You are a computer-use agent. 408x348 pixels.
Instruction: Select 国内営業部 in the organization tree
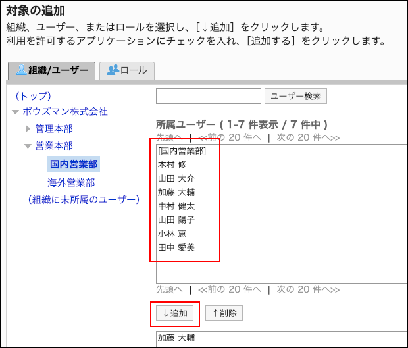tap(74, 164)
